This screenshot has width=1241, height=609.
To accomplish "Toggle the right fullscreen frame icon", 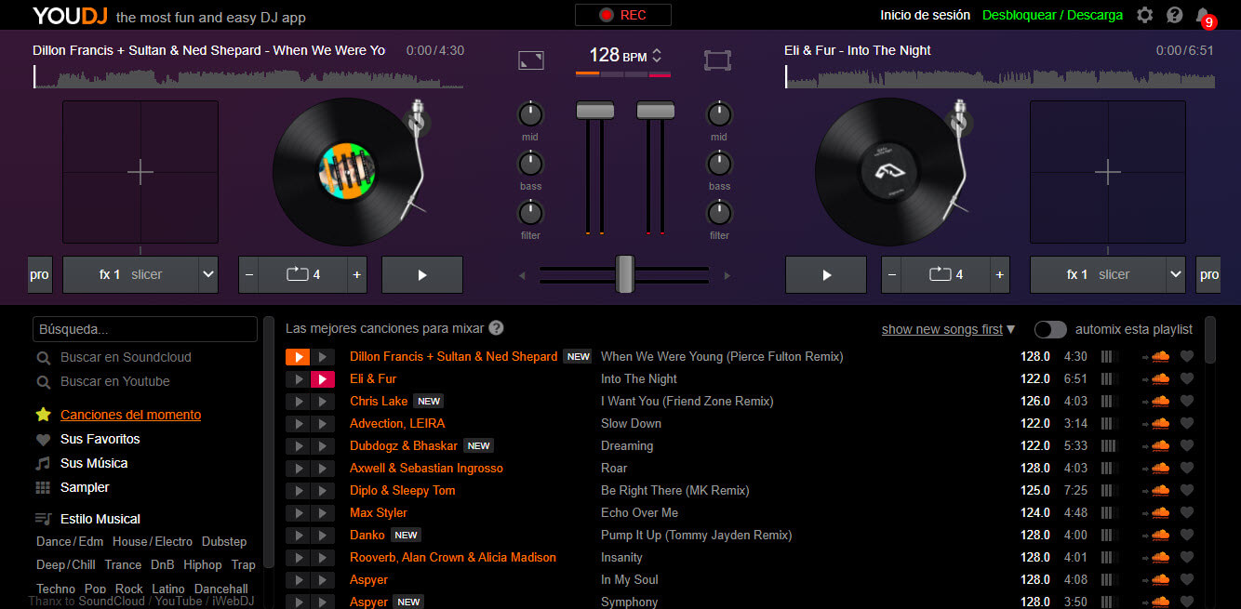I will 717,60.
